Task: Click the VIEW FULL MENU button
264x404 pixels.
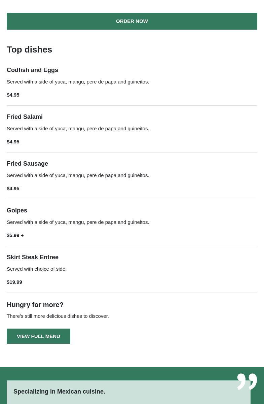Action: coord(38,336)
